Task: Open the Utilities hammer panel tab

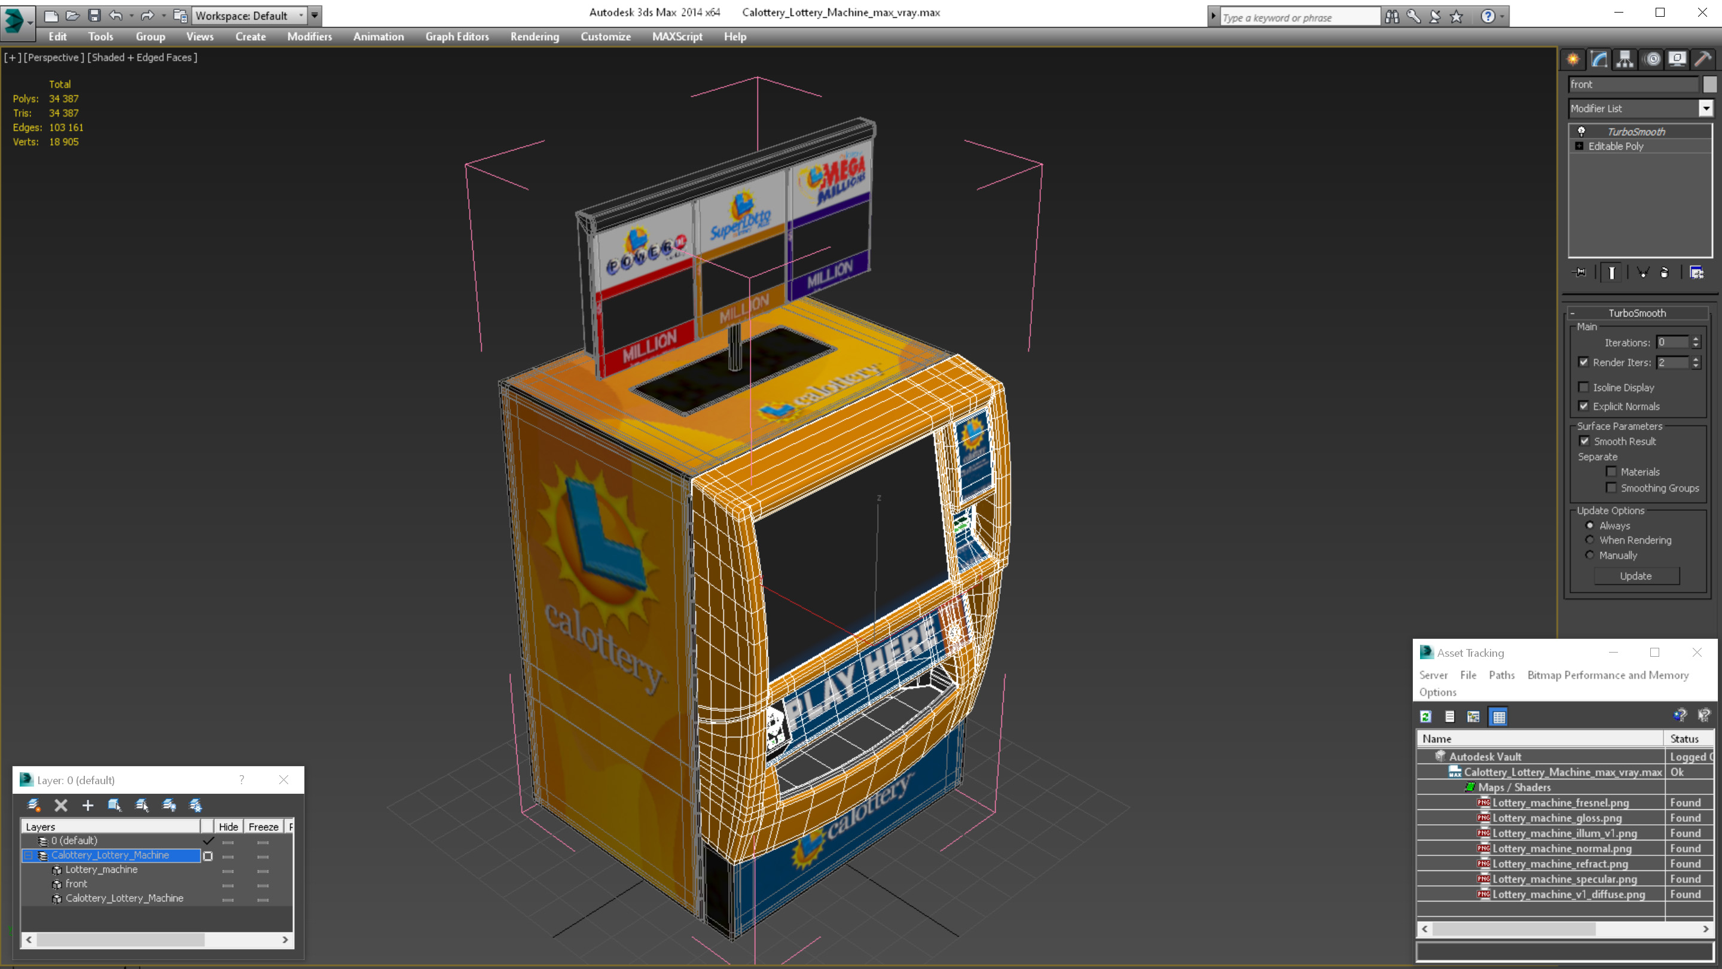Action: (1703, 60)
